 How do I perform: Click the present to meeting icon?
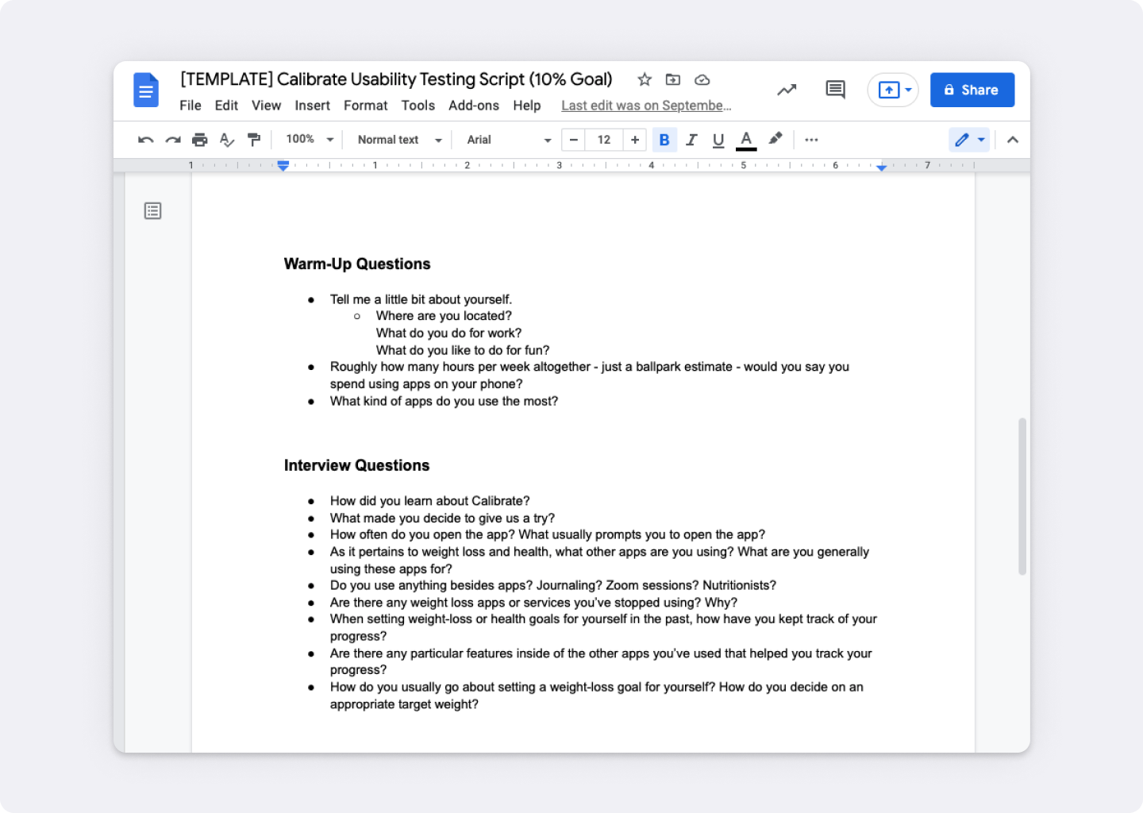pos(889,90)
